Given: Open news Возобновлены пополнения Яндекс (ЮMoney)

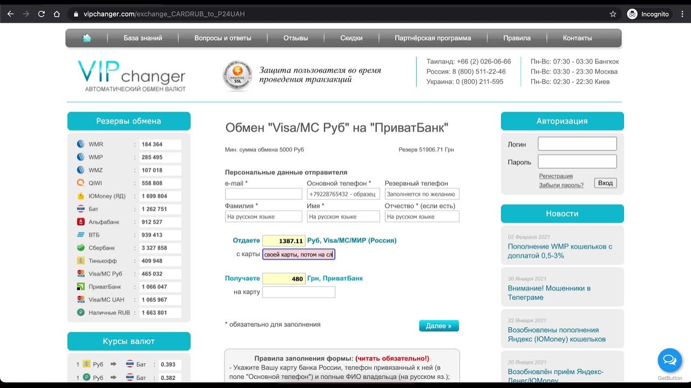Looking at the screenshot, I should coord(557,335).
